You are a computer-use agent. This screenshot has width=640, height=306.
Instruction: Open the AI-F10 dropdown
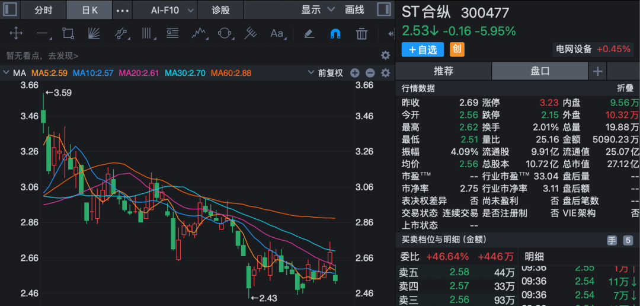pyautogui.click(x=172, y=10)
